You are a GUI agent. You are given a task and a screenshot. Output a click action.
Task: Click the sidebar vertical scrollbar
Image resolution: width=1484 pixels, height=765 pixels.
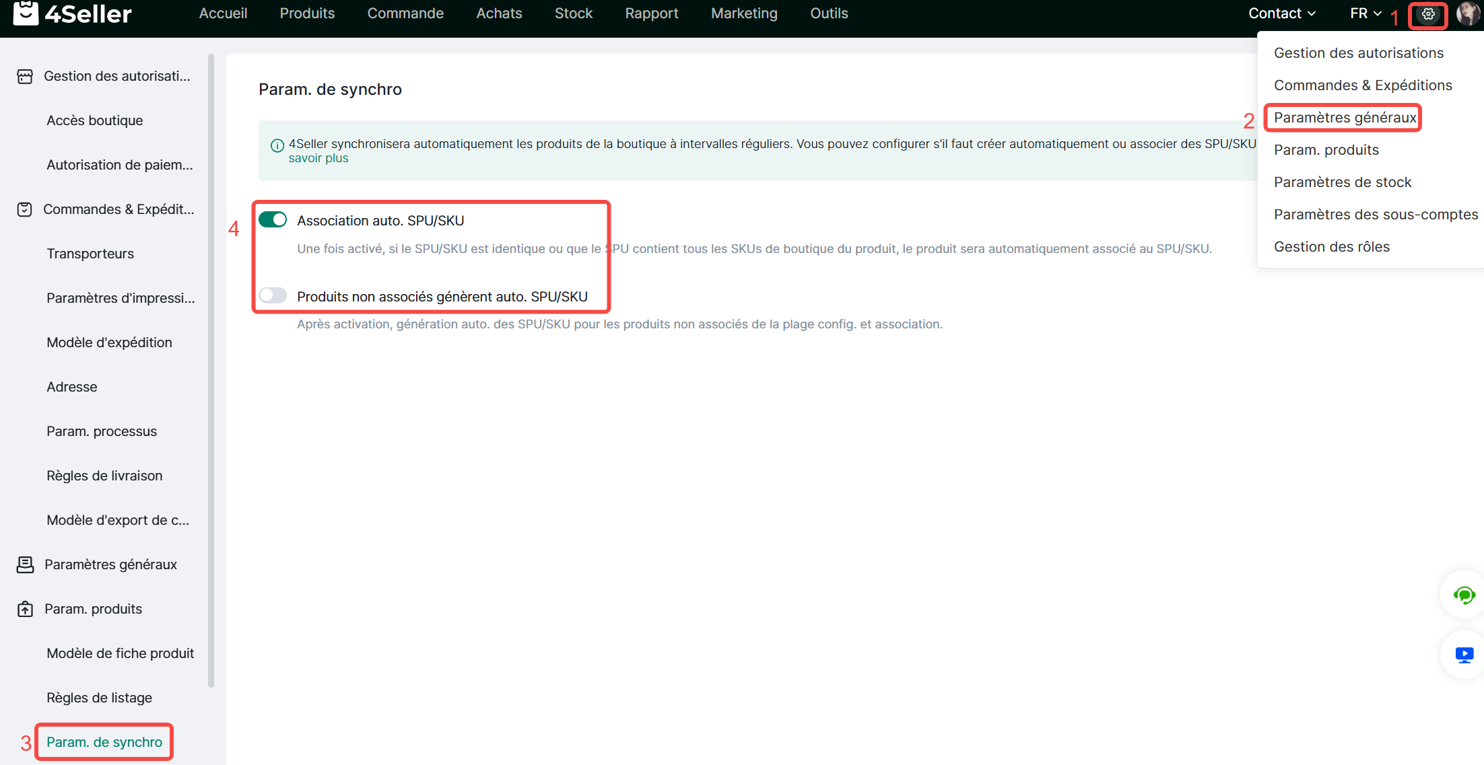[x=211, y=370]
